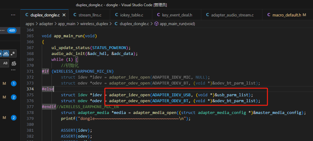Click line number 367 in the gutter

tap(30, 48)
